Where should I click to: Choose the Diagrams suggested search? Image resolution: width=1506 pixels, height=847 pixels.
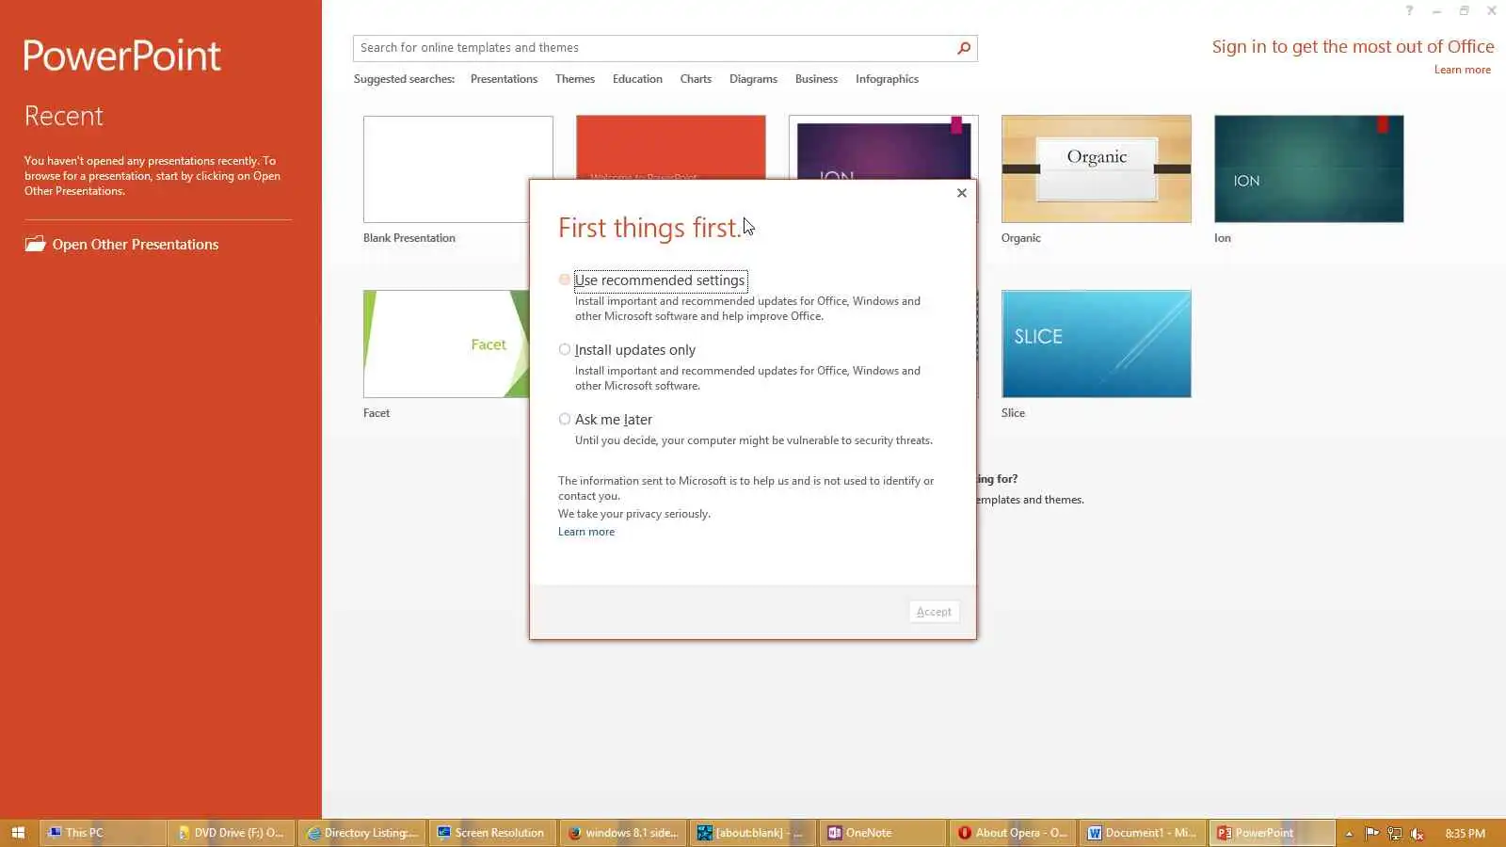pos(753,79)
